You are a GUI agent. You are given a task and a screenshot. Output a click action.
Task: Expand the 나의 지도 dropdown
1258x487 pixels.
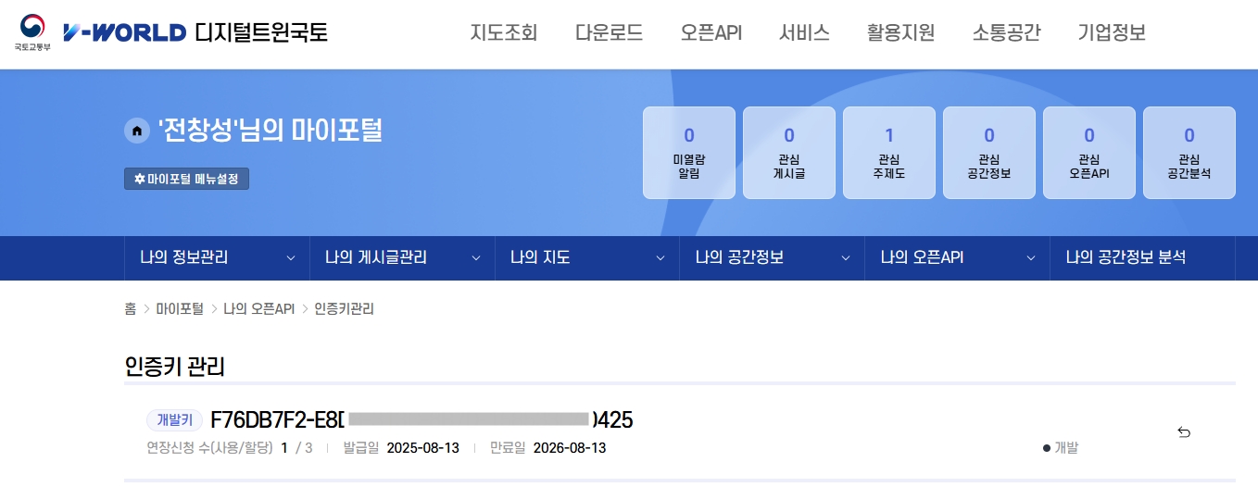587,257
